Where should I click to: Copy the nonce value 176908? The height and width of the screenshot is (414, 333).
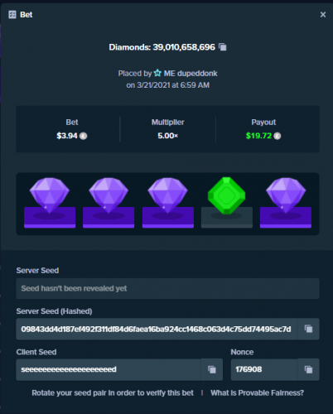tap(308, 369)
